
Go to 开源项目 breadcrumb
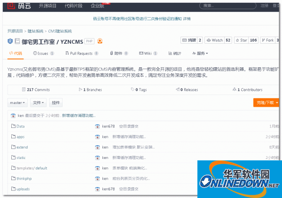(x=15, y=31)
